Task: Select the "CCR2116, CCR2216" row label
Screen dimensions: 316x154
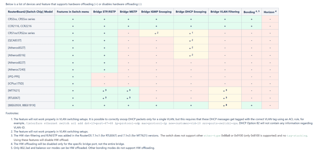Action: pyautogui.click(x=30, y=26)
